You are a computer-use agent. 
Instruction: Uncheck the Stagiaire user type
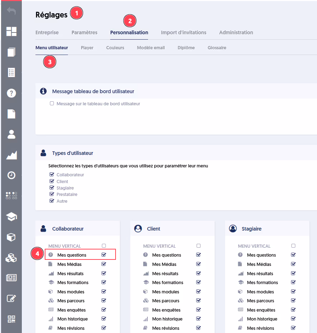click(x=52, y=187)
